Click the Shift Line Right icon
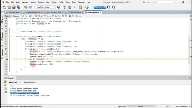Screen dimensions: 192x108 click(66, 16)
